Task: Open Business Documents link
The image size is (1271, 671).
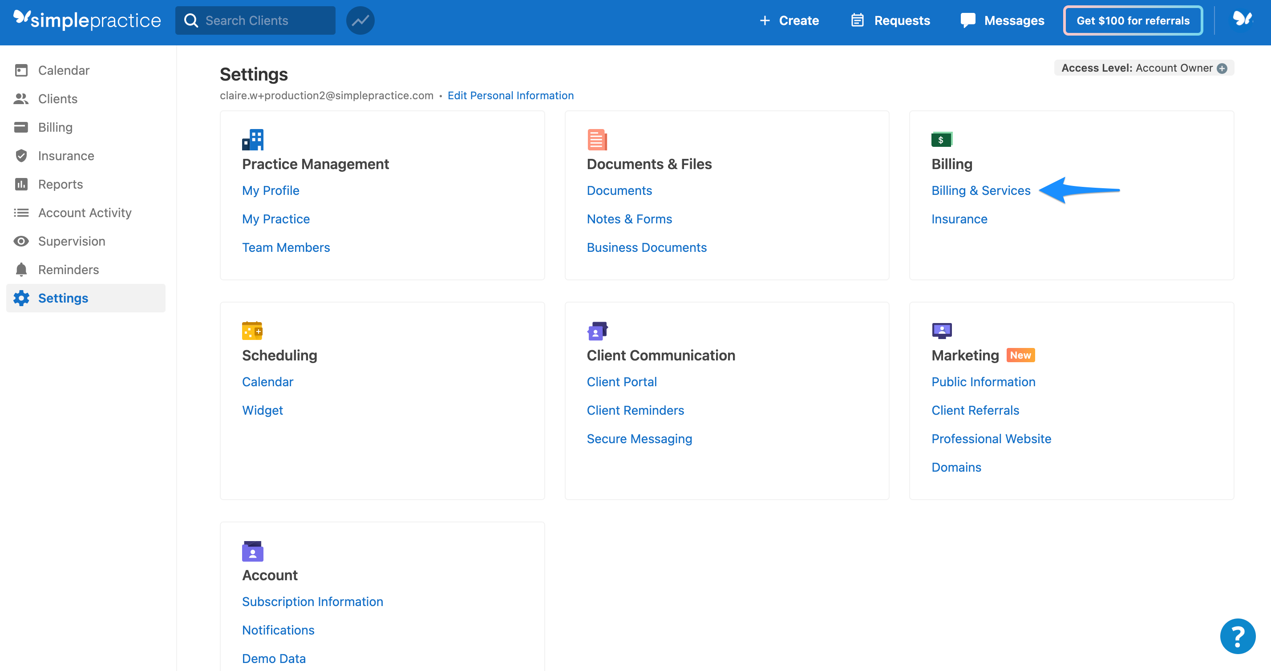Action: pos(646,247)
